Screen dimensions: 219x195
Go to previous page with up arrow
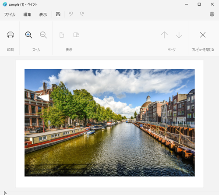click(x=164, y=35)
